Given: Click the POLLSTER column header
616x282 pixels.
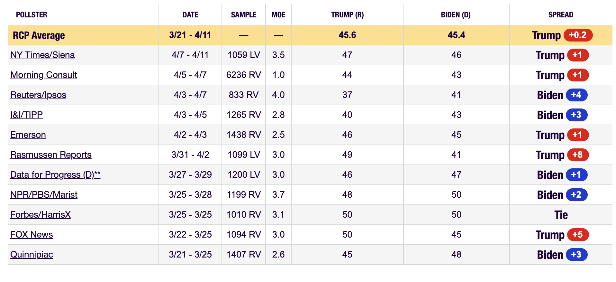Looking at the screenshot, I should click(x=32, y=15).
